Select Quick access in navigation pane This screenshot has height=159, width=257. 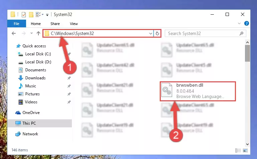pos(31,46)
